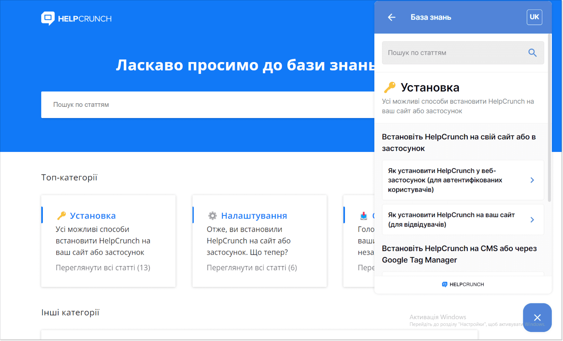Image resolution: width=563 pixels, height=341 pixels.
Task: Click the gear icon on the Налаштування card
Action: click(x=213, y=216)
